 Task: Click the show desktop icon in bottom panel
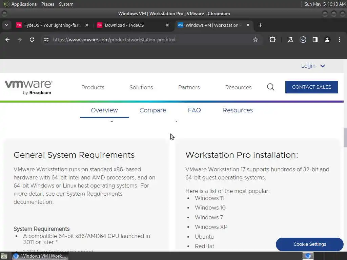4,256
